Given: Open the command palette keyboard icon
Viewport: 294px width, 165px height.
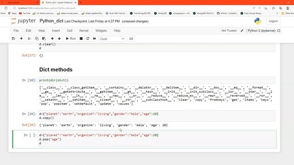Looking at the screenshot, I should click(131, 38).
